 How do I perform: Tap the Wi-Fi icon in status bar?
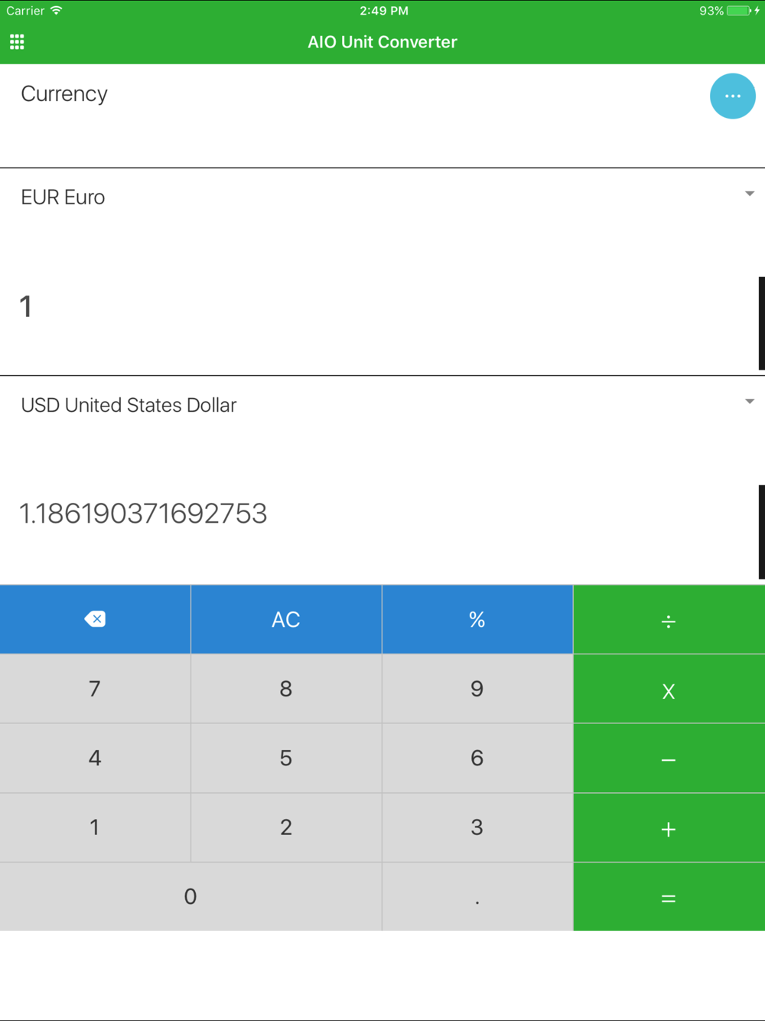pos(56,11)
